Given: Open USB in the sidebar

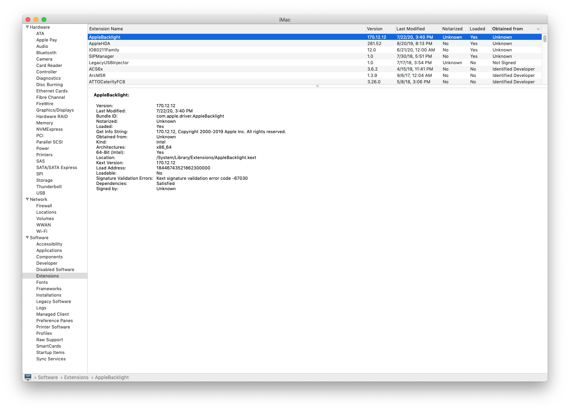Looking at the screenshot, I should pyautogui.click(x=41, y=193).
